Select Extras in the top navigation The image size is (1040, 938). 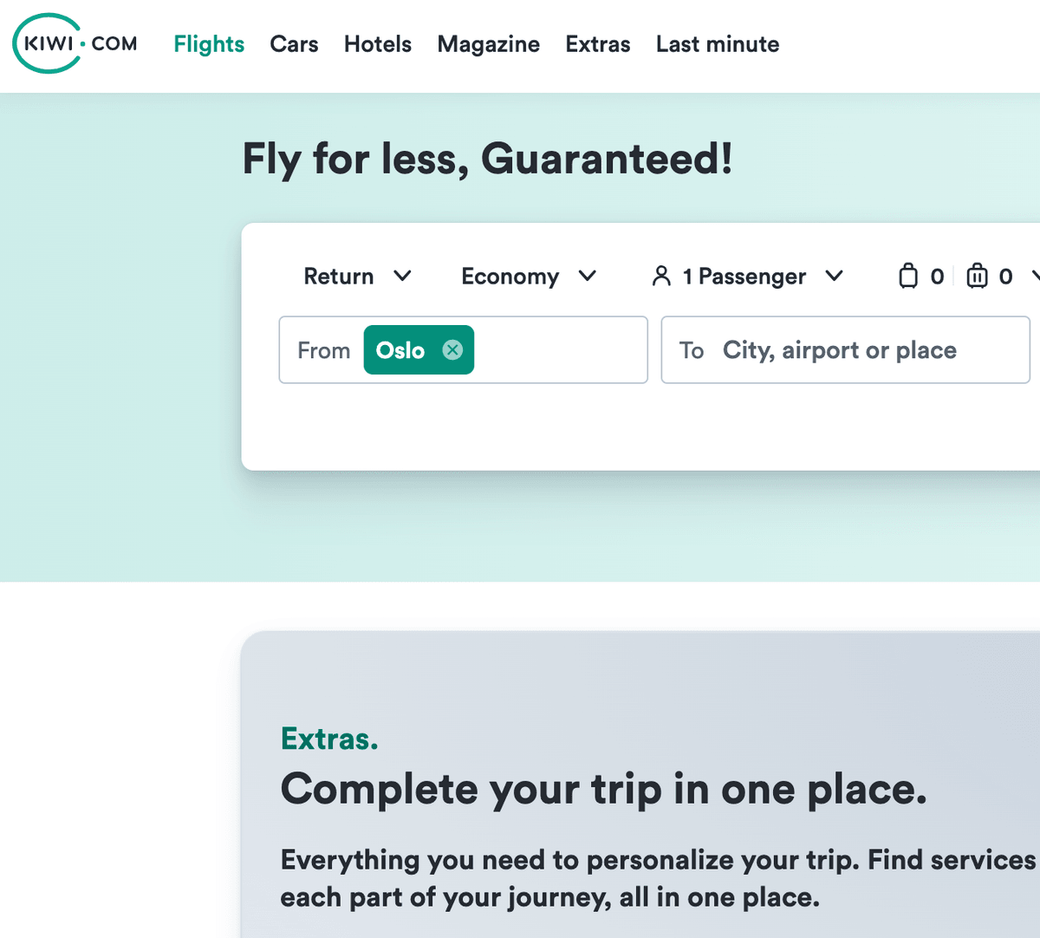tap(597, 44)
